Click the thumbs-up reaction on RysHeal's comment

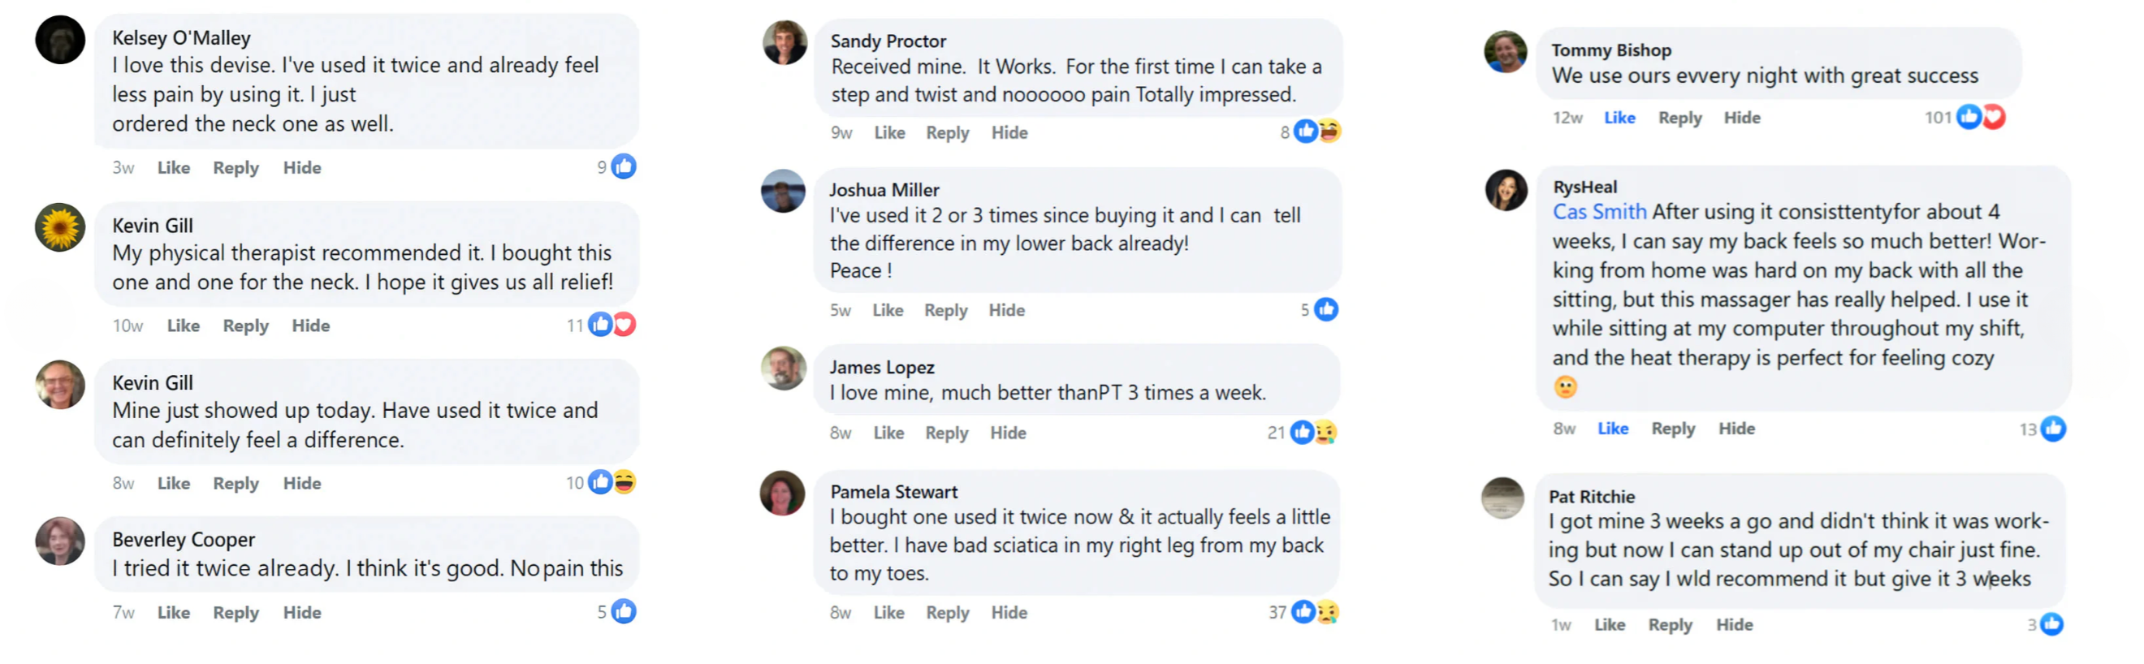coord(2053,429)
